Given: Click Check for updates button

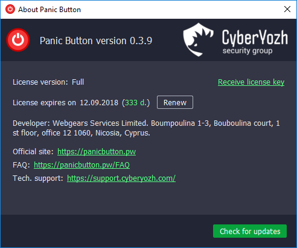Looking at the screenshot, I should click(x=250, y=231).
